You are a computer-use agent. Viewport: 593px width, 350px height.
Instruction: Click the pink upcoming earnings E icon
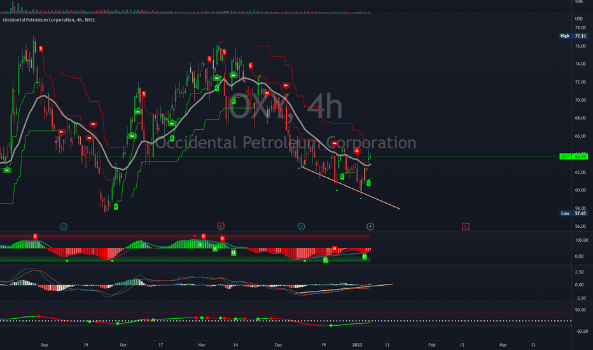[466, 227]
